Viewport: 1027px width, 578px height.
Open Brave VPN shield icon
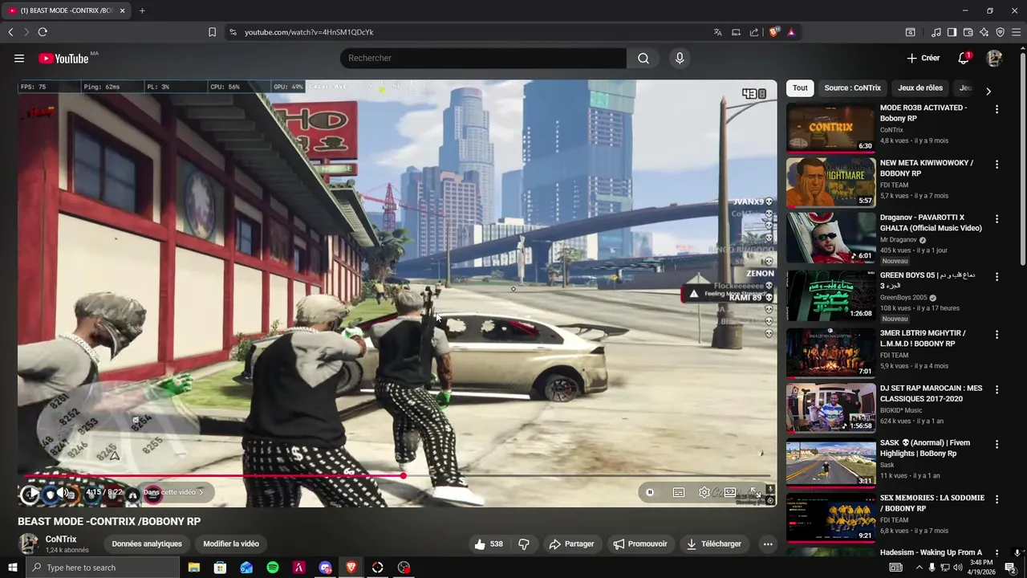(1000, 32)
